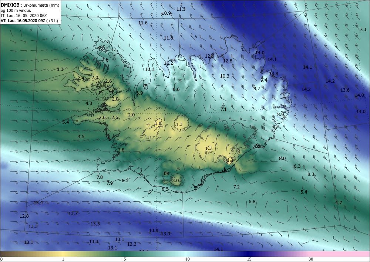This screenshot has height=262, width=370.
Task: Click the map value '7.9'
Action: [x=110, y=183]
